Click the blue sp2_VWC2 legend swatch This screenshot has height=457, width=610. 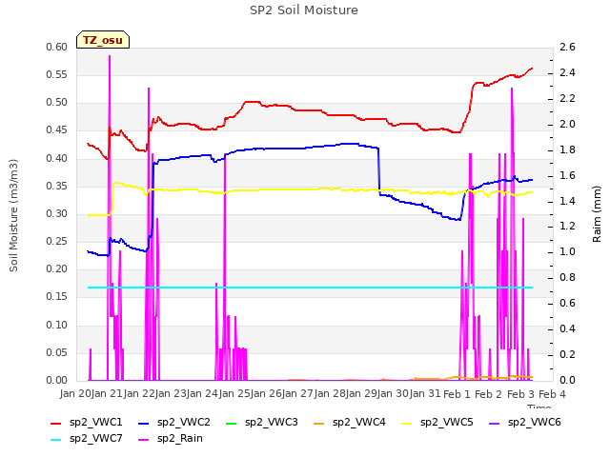[144, 423]
